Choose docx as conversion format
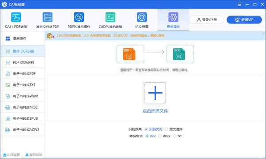Viewport: 266px width, 159px height. (160, 136)
